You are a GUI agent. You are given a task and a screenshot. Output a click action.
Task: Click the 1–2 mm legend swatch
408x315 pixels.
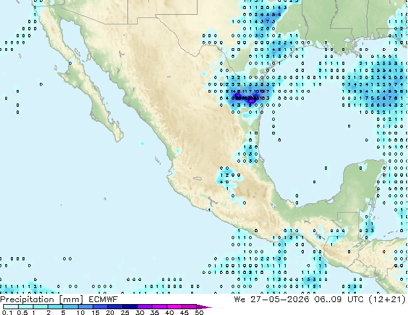point(41,307)
